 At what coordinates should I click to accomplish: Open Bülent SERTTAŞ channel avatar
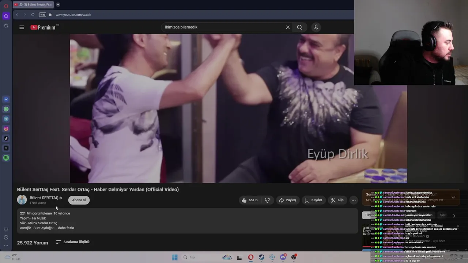[x=22, y=200]
